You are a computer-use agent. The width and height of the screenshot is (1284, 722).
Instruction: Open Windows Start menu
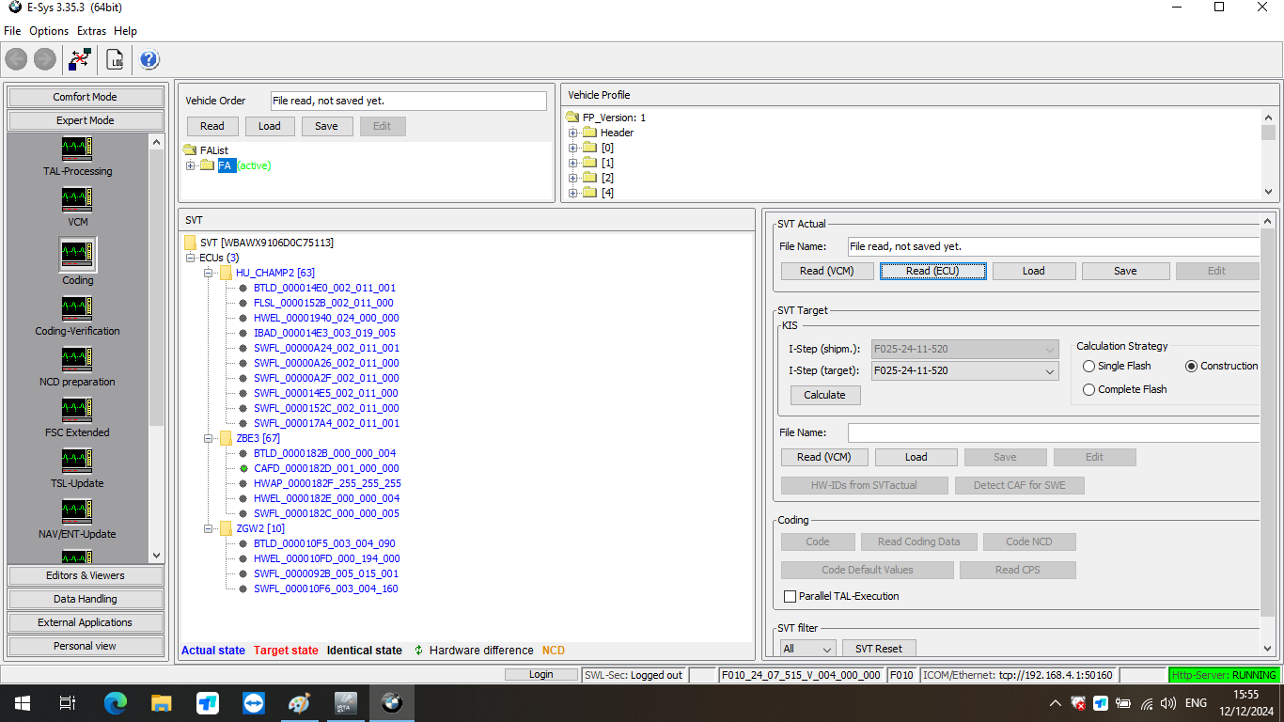[x=22, y=702]
